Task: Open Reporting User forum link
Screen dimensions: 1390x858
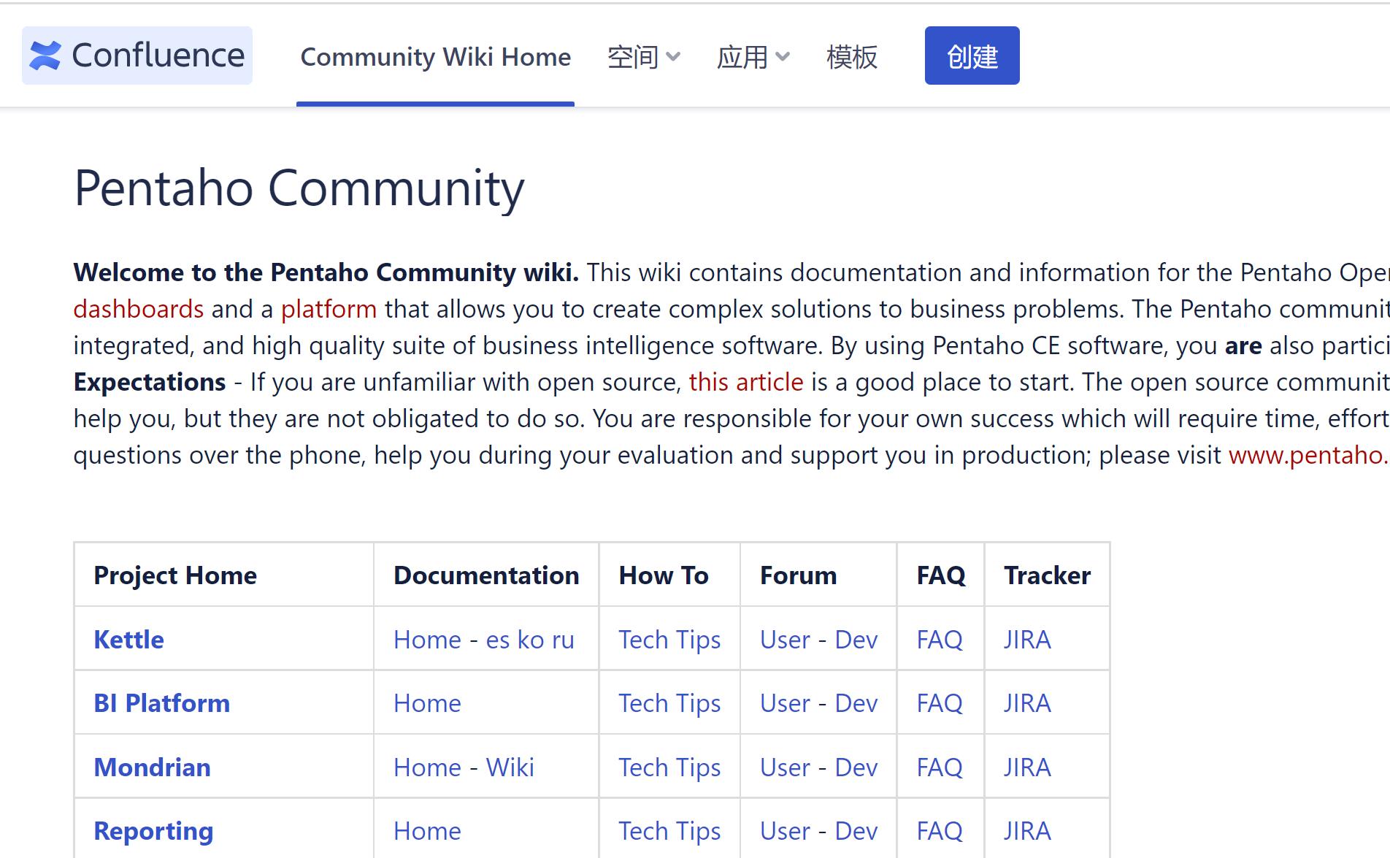Action: coord(785,831)
